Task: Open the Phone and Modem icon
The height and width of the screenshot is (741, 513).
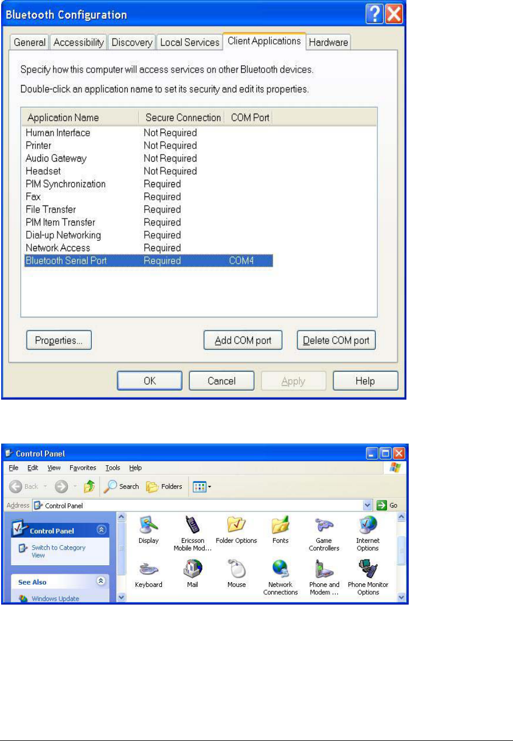Action: pyautogui.click(x=324, y=577)
